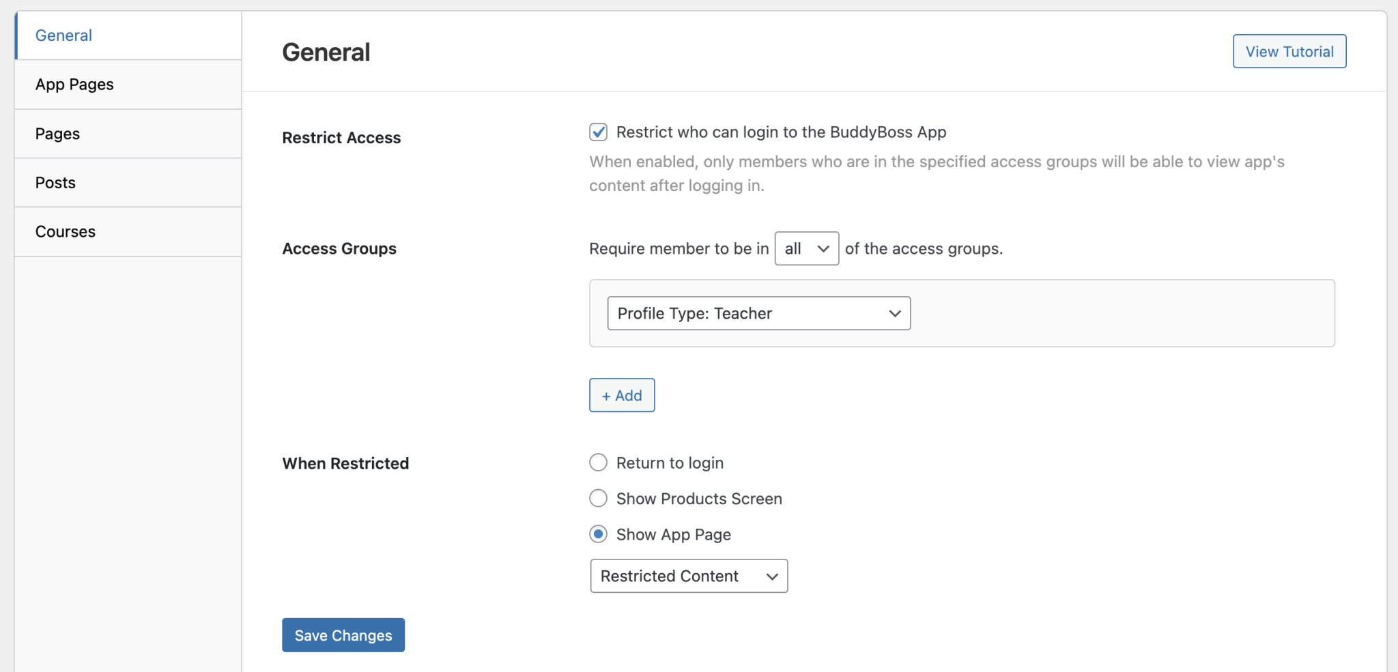
Task: Click the + Add access group button
Action: [x=621, y=396]
